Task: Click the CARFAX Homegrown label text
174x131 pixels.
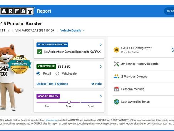Action: click(137, 48)
